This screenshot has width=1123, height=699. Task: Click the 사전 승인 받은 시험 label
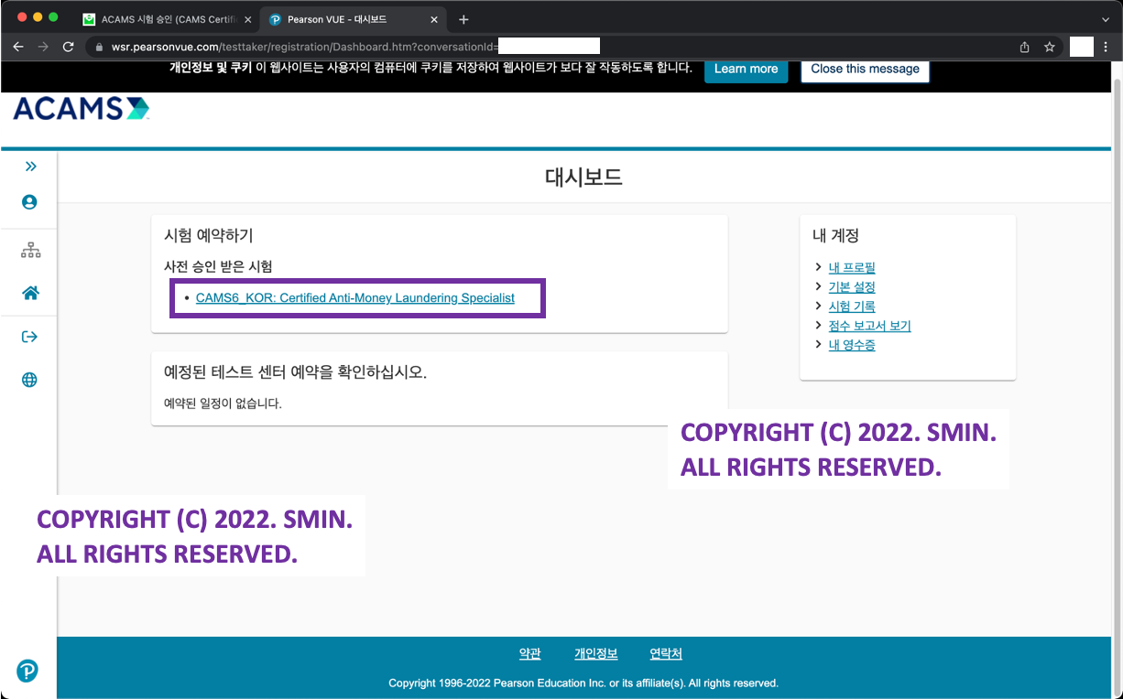point(218,267)
